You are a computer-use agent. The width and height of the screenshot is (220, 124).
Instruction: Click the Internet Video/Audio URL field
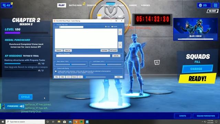83,56
